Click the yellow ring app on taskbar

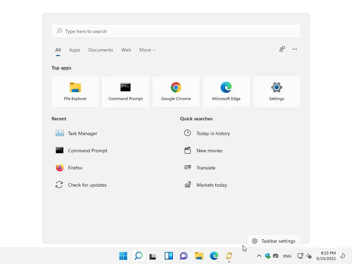click(229, 256)
